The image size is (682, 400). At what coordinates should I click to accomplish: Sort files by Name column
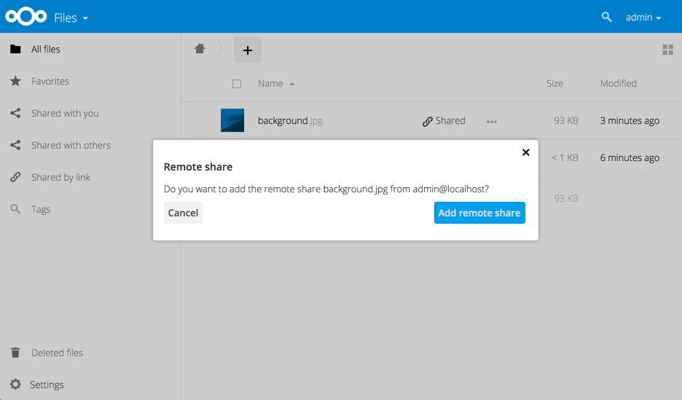click(270, 84)
